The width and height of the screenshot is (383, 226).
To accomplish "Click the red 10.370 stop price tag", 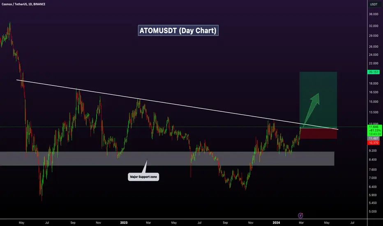I will coord(374,143).
